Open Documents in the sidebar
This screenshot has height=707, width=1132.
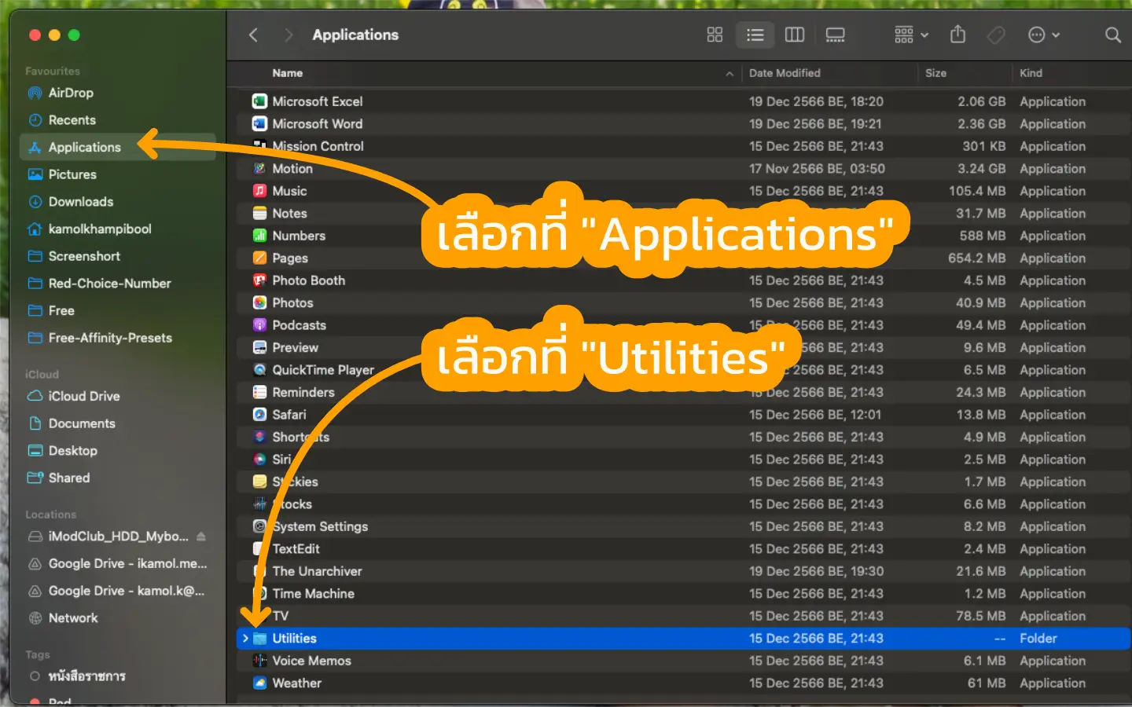click(117, 423)
